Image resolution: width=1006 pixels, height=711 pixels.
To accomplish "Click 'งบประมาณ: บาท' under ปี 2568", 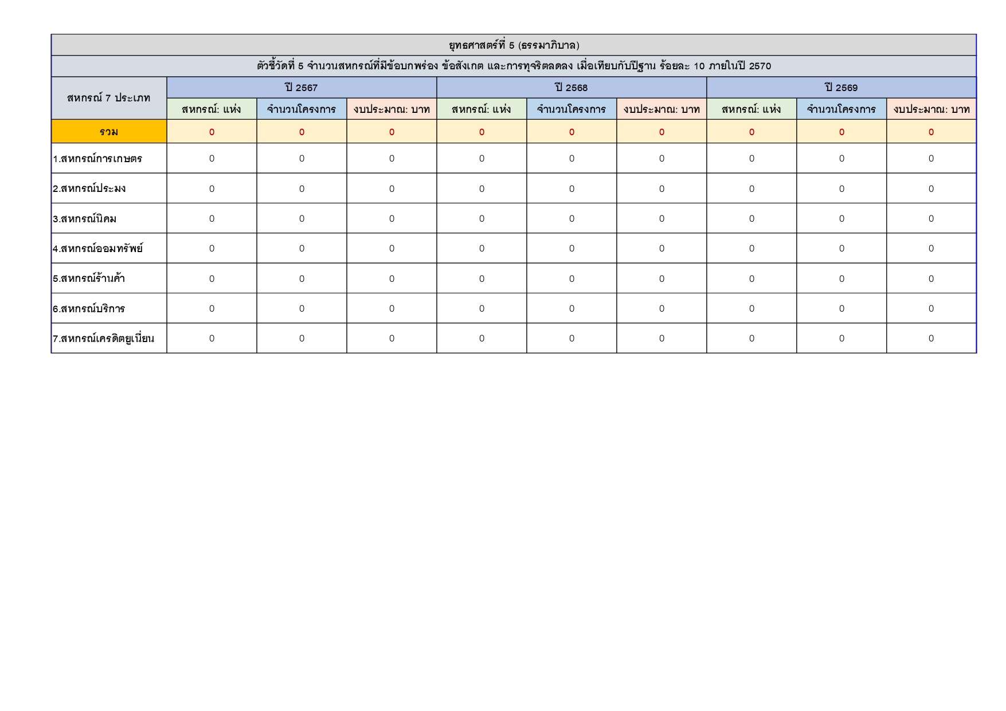I will point(661,109).
